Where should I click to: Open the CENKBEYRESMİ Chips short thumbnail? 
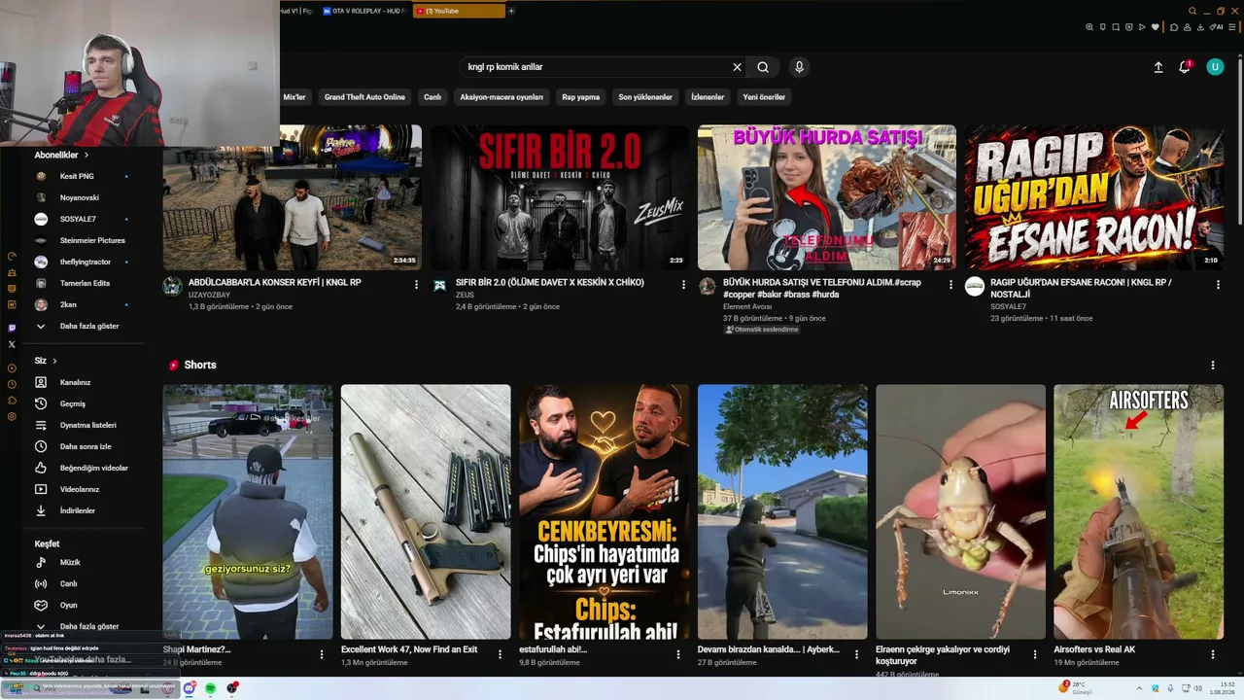604,511
